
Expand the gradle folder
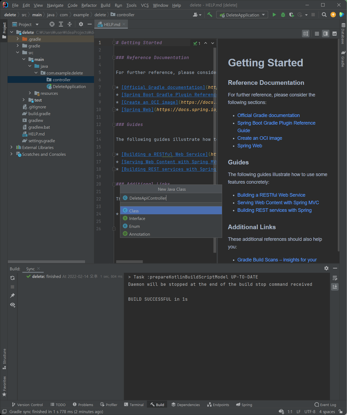[x=18, y=46]
